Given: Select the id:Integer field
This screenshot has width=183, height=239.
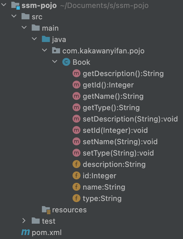Looking at the screenshot, I should click(99, 176).
